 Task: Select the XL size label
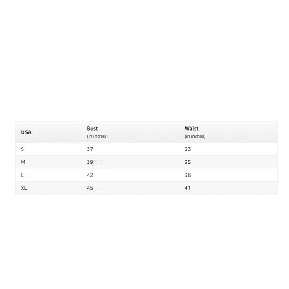(x=24, y=188)
